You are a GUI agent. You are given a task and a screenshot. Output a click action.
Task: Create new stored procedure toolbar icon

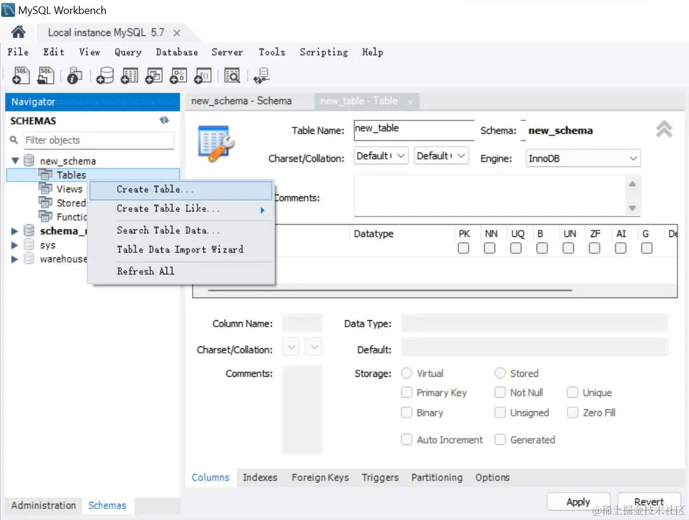click(178, 76)
